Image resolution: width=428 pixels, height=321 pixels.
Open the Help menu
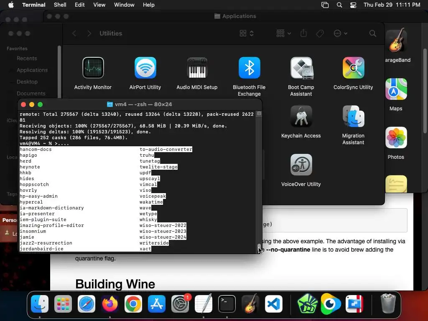(x=149, y=5)
